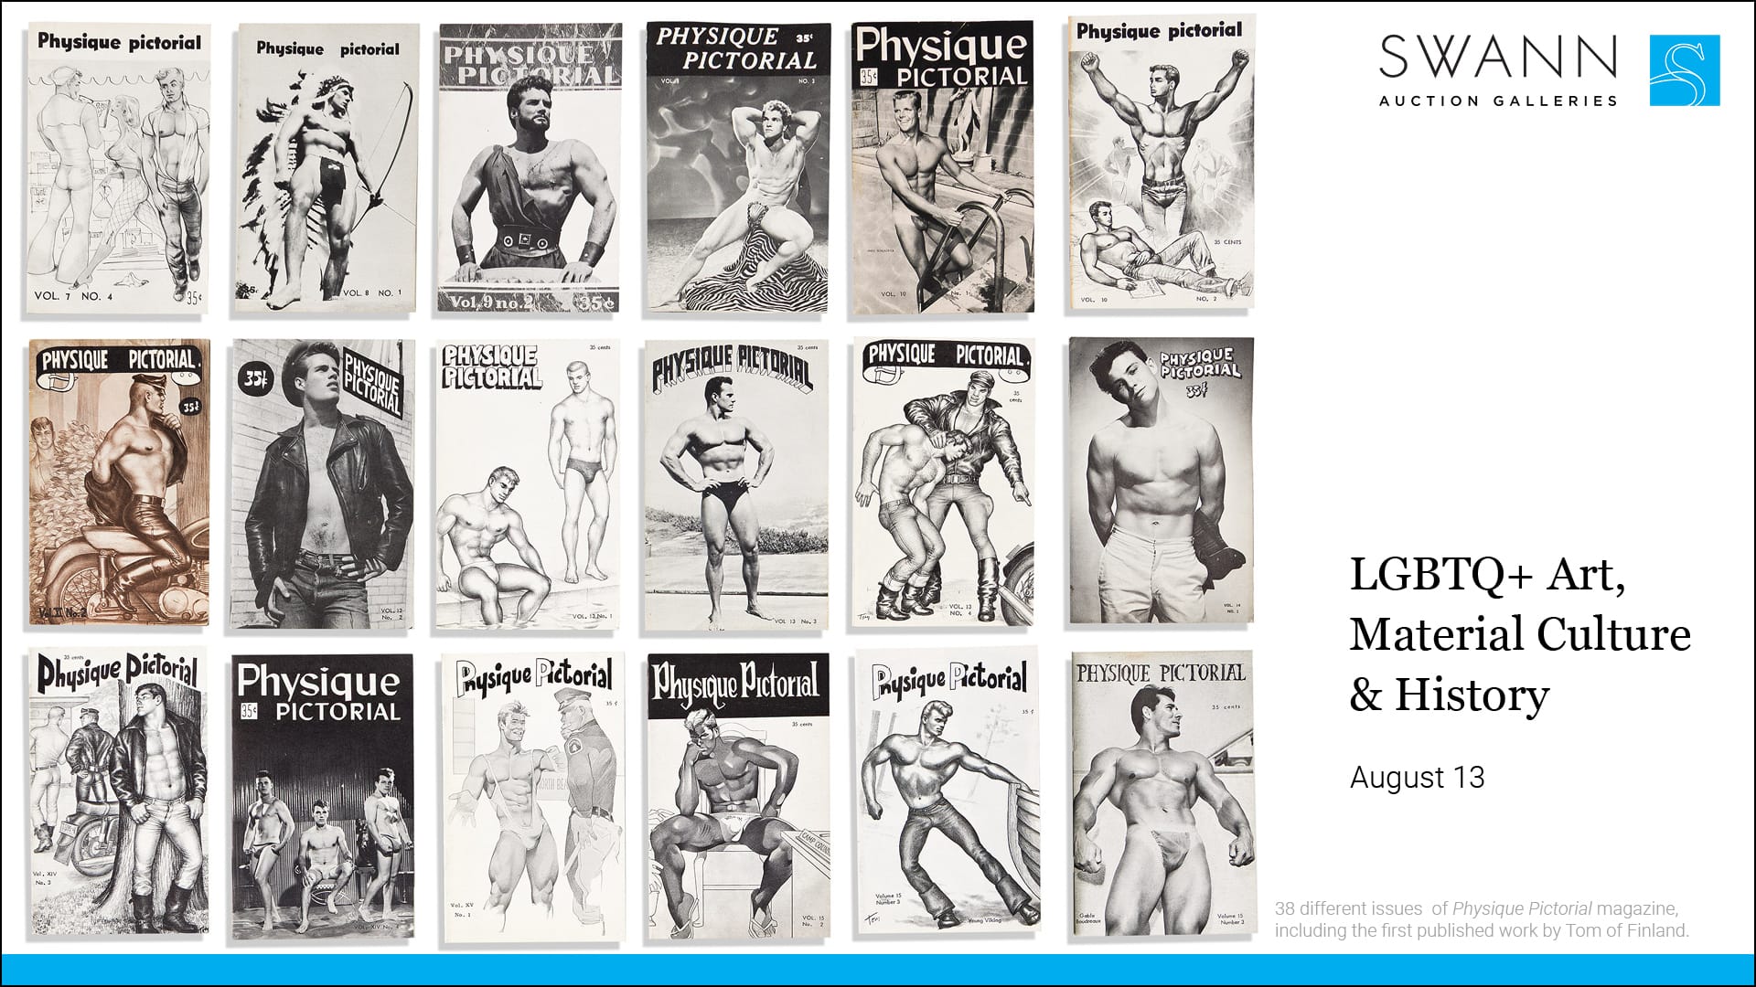Select the Gable Boudreaux photo cover
The width and height of the screenshot is (1756, 987).
pos(1162,795)
